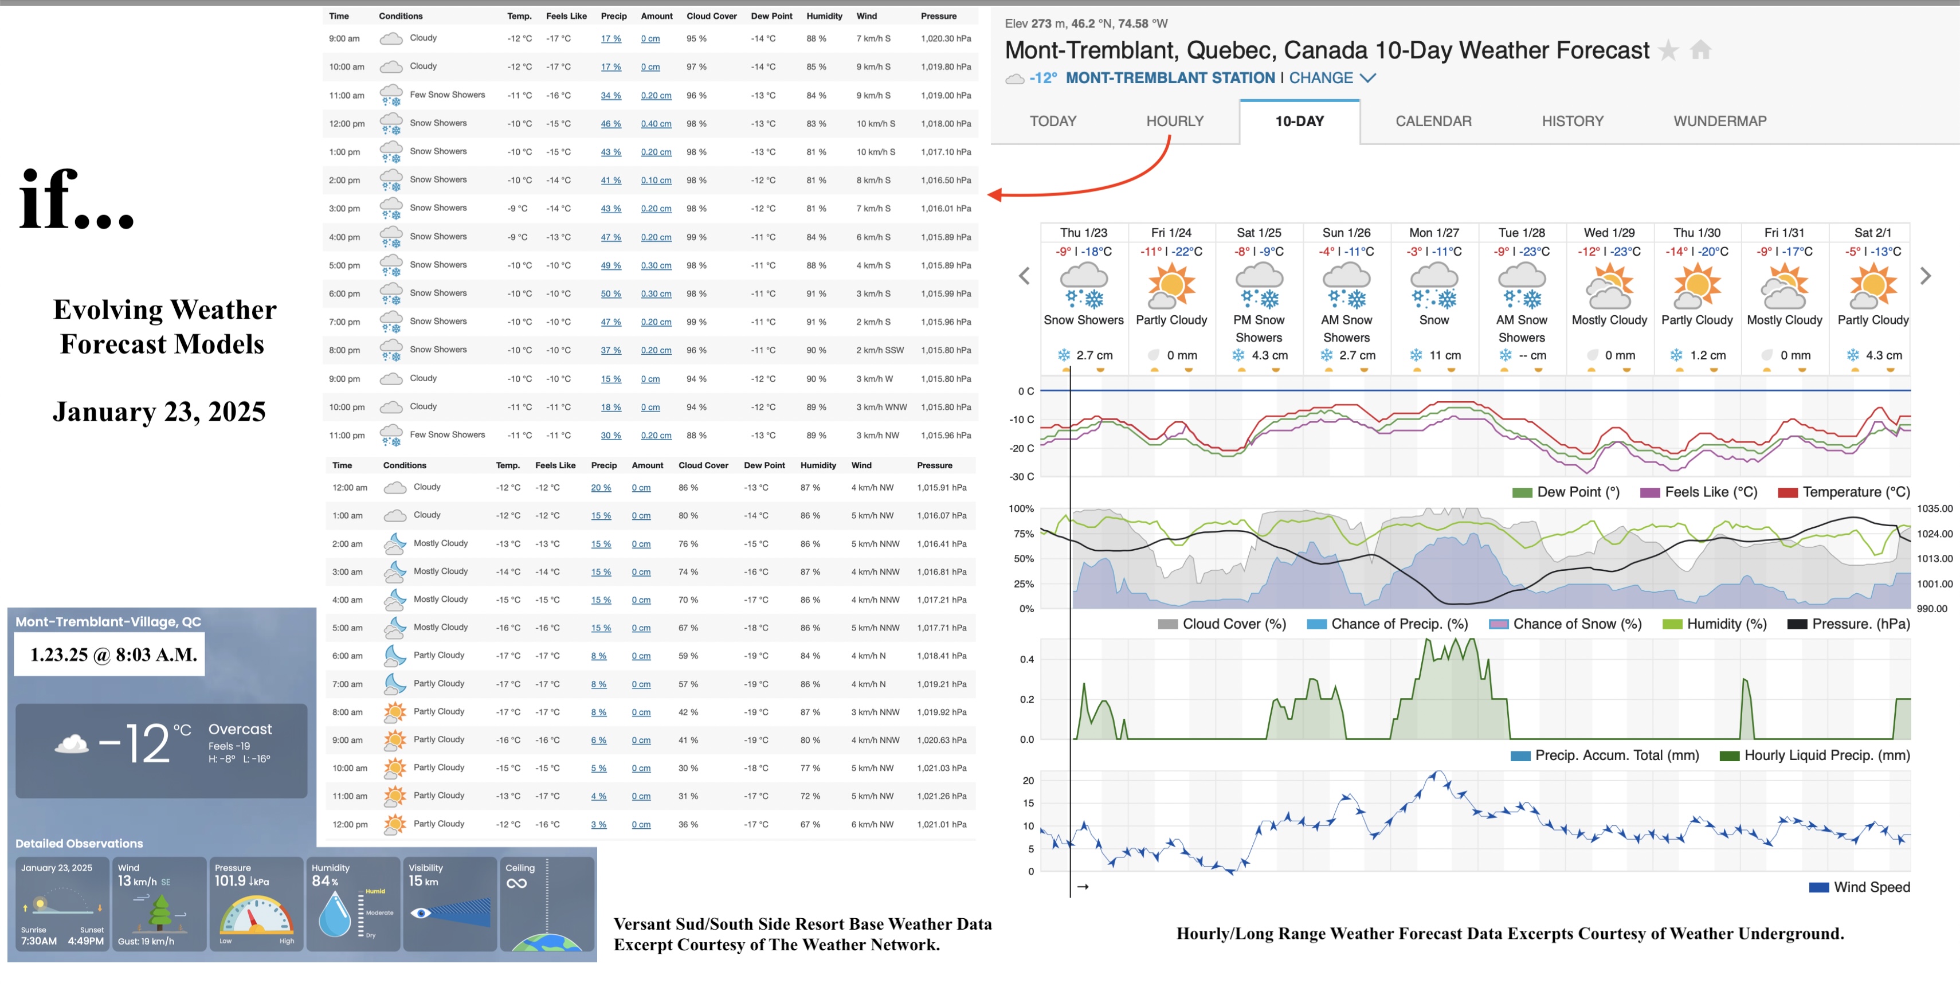Click the Ceiling infinity symbol card

click(x=547, y=904)
